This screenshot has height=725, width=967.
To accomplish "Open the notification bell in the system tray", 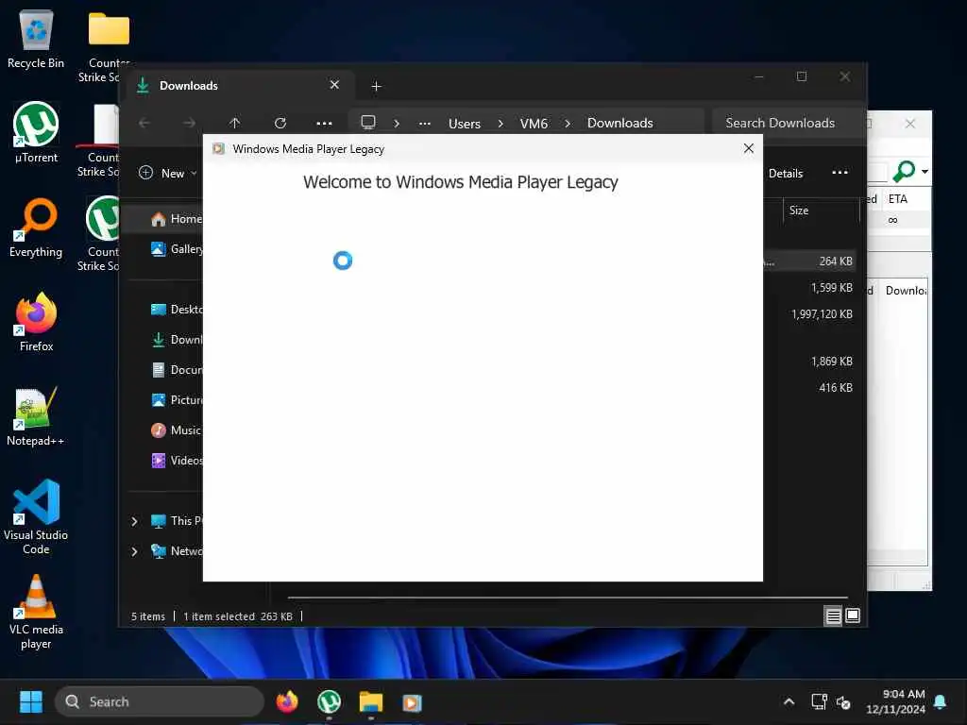I will click(x=941, y=701).
